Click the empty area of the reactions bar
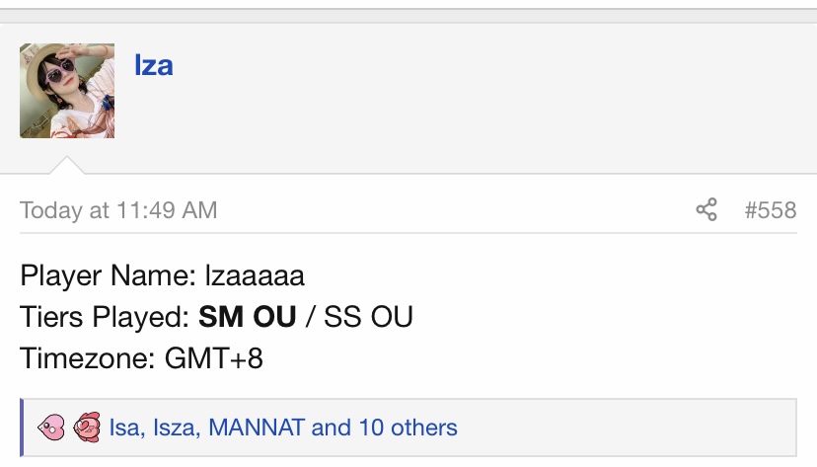 point(626,428)
